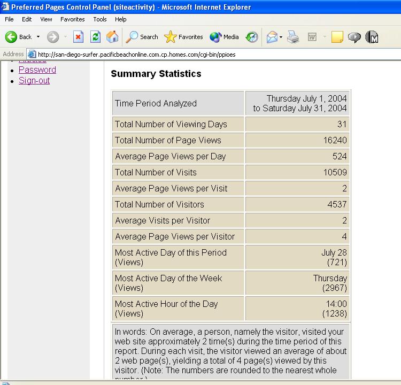The image size is (401, 385).
Task: Expand the Back button history dropdown arrow
Action: 38,37
